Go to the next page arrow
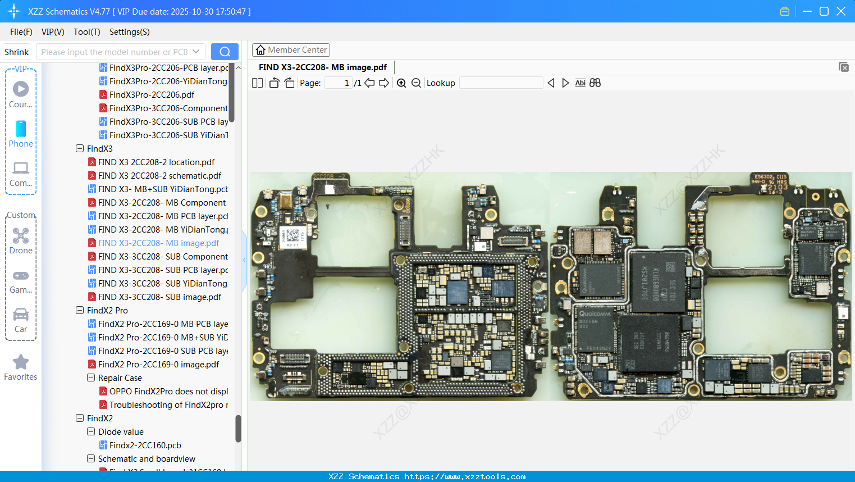Screen dimensions: 855x482 pos(384,83)
